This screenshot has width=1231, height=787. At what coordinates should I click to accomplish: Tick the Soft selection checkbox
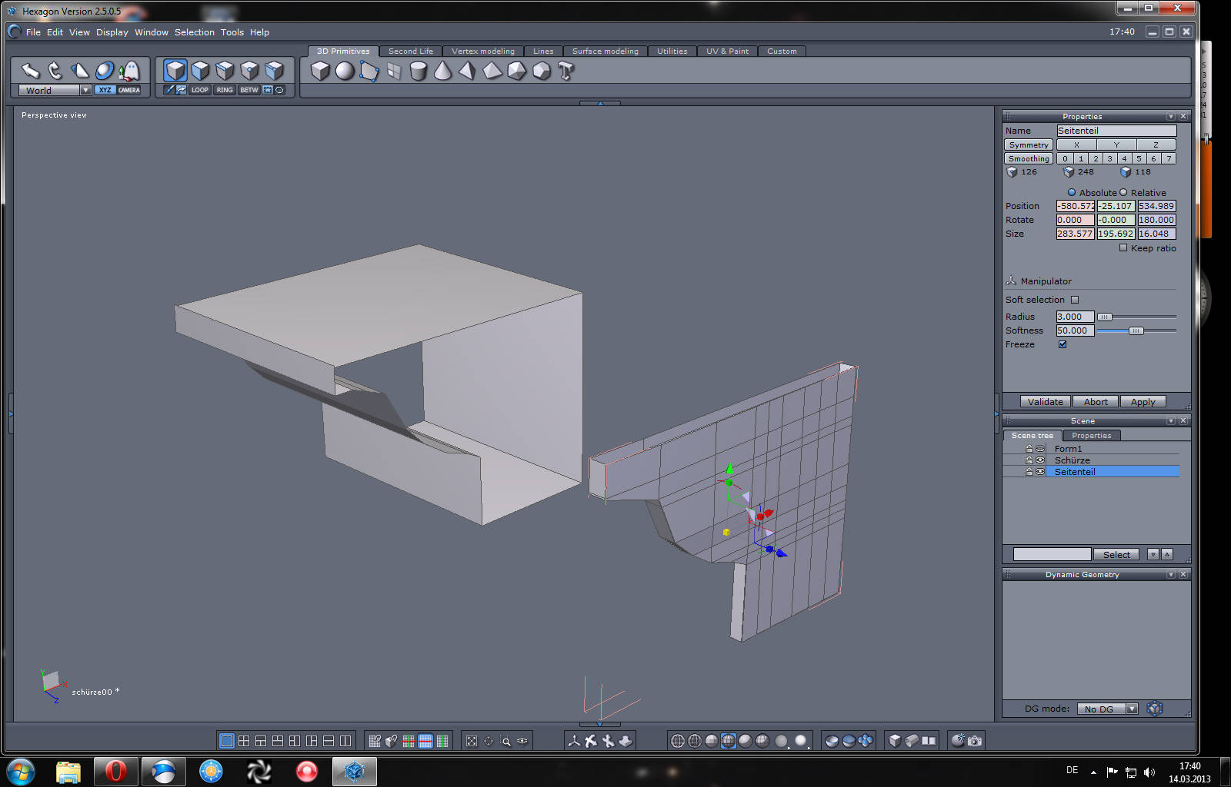pos(1075,300)
